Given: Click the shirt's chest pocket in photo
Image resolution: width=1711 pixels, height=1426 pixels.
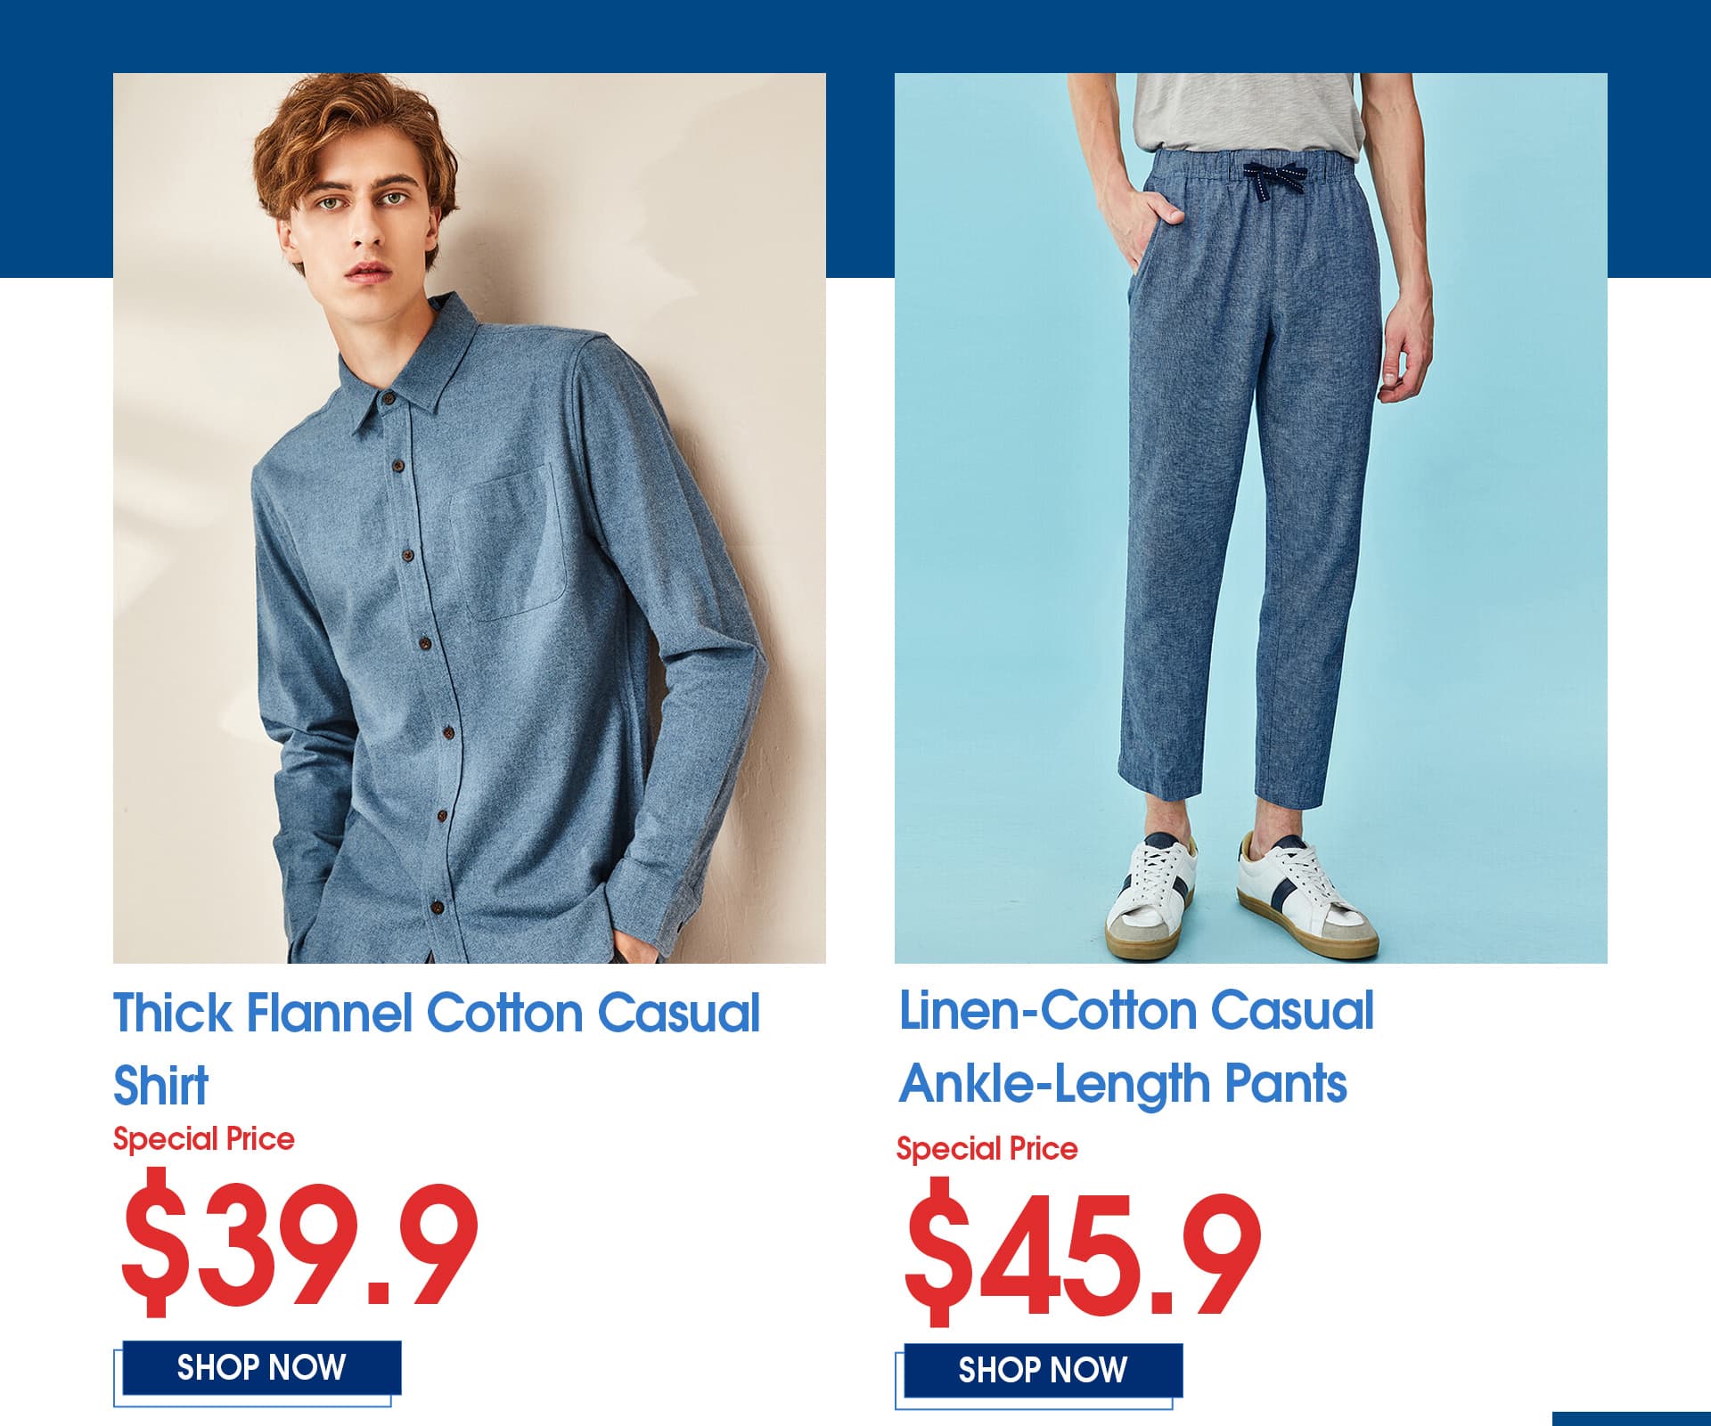Looking at the screenshot, I should [508, 543].
